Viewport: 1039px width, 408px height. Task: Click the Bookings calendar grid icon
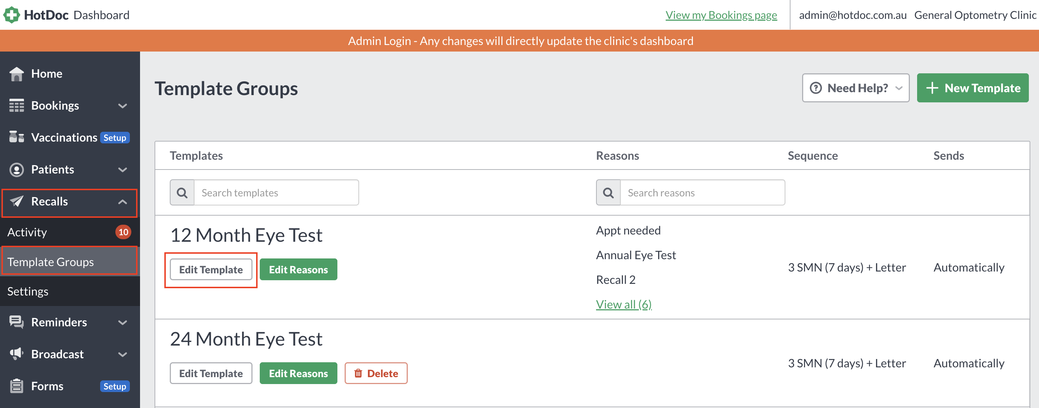[x=17, y=106]
